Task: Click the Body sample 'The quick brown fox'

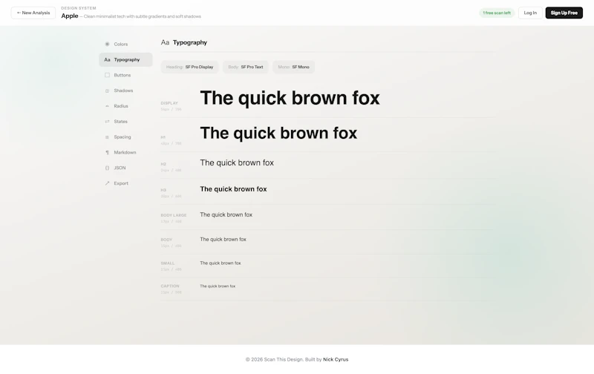Action: click(x=223, y=239)
